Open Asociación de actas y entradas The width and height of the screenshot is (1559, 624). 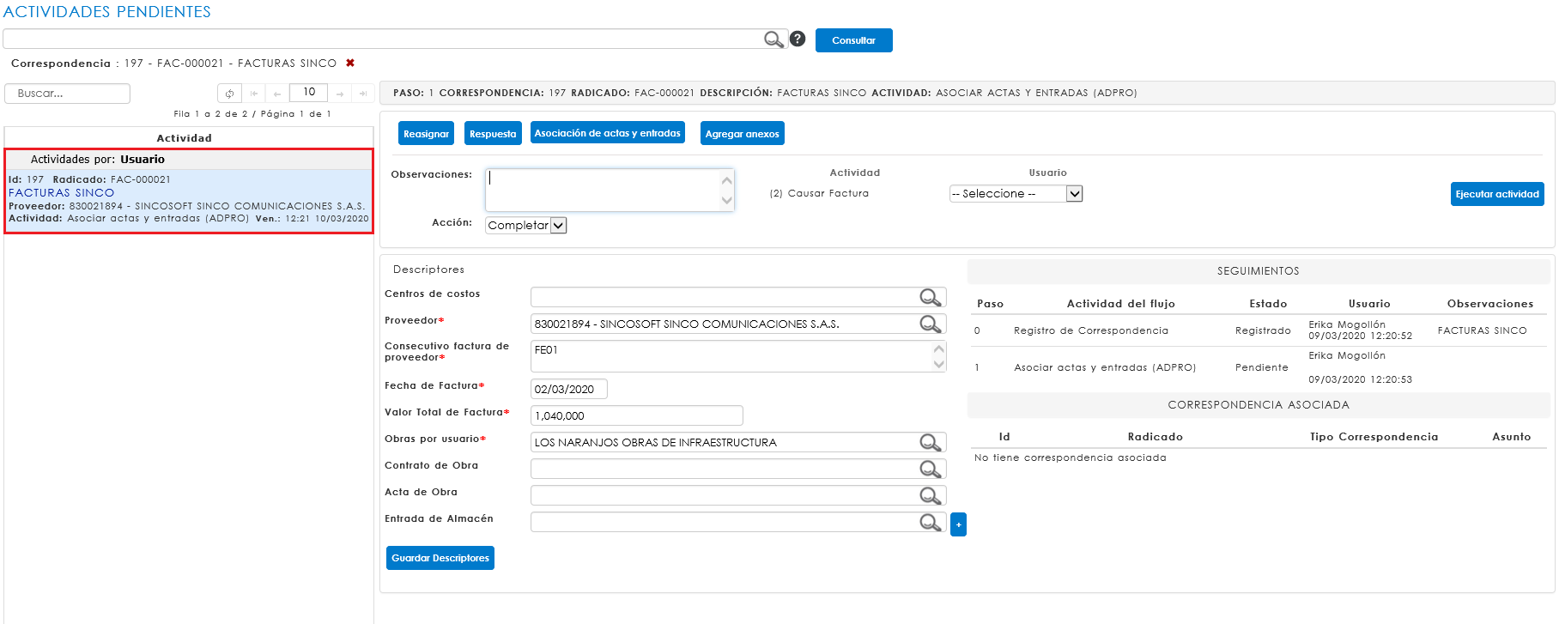(607, 133)
